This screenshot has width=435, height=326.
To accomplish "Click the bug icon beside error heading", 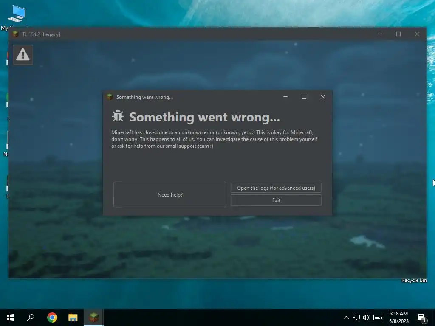I will pyautogui.click(x=118, y=116).
